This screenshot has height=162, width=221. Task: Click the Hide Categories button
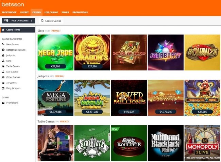pyautogui.click(x=18, y=21)
